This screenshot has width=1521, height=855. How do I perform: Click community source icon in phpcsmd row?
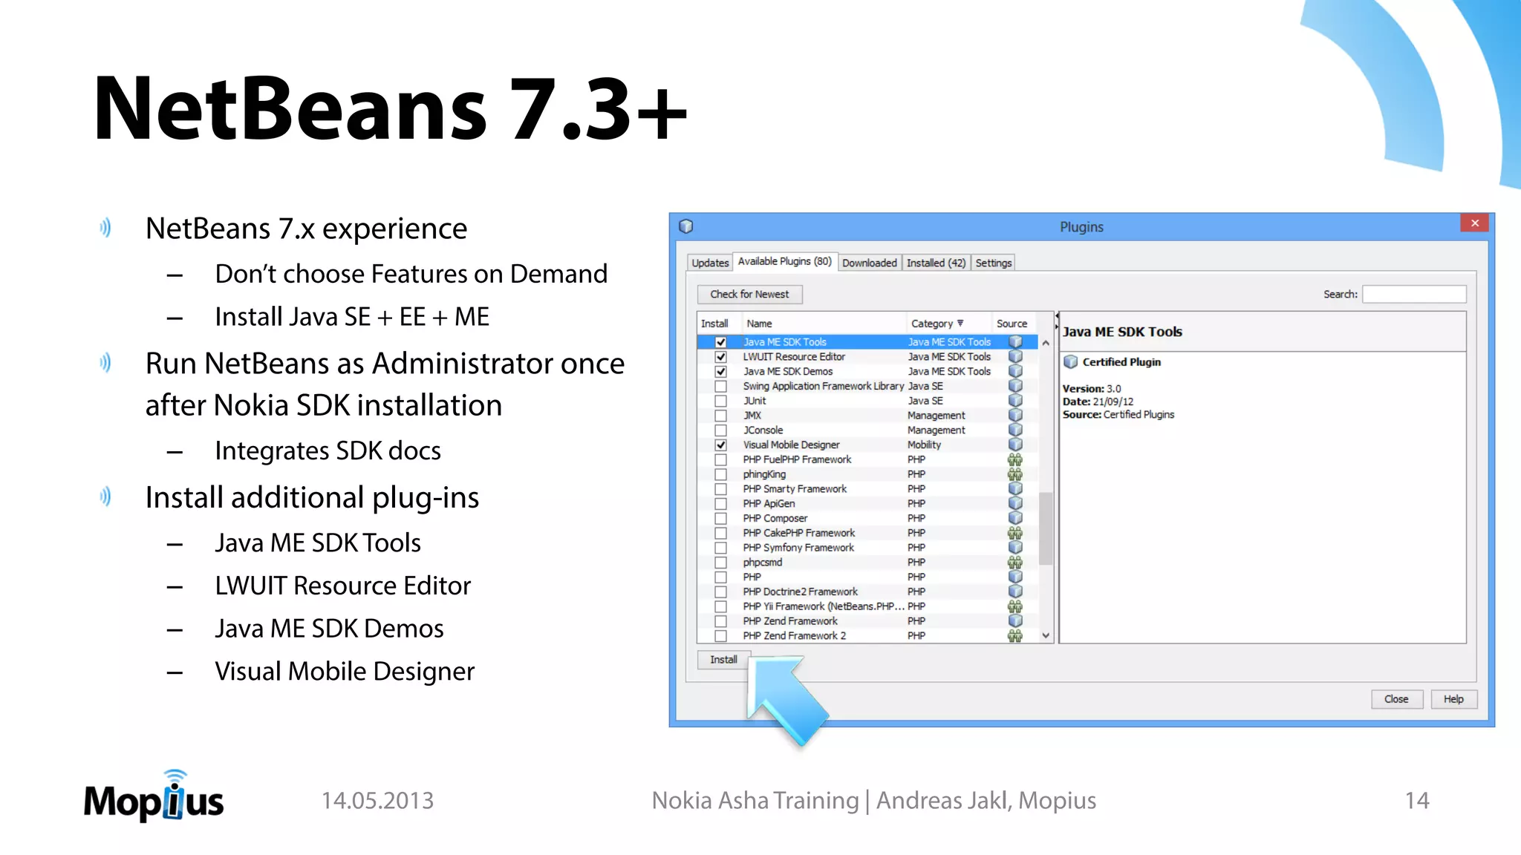point(1015,563)
